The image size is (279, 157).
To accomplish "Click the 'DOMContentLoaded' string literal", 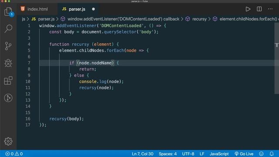I will pyautogui.click(x=121, y=26).
